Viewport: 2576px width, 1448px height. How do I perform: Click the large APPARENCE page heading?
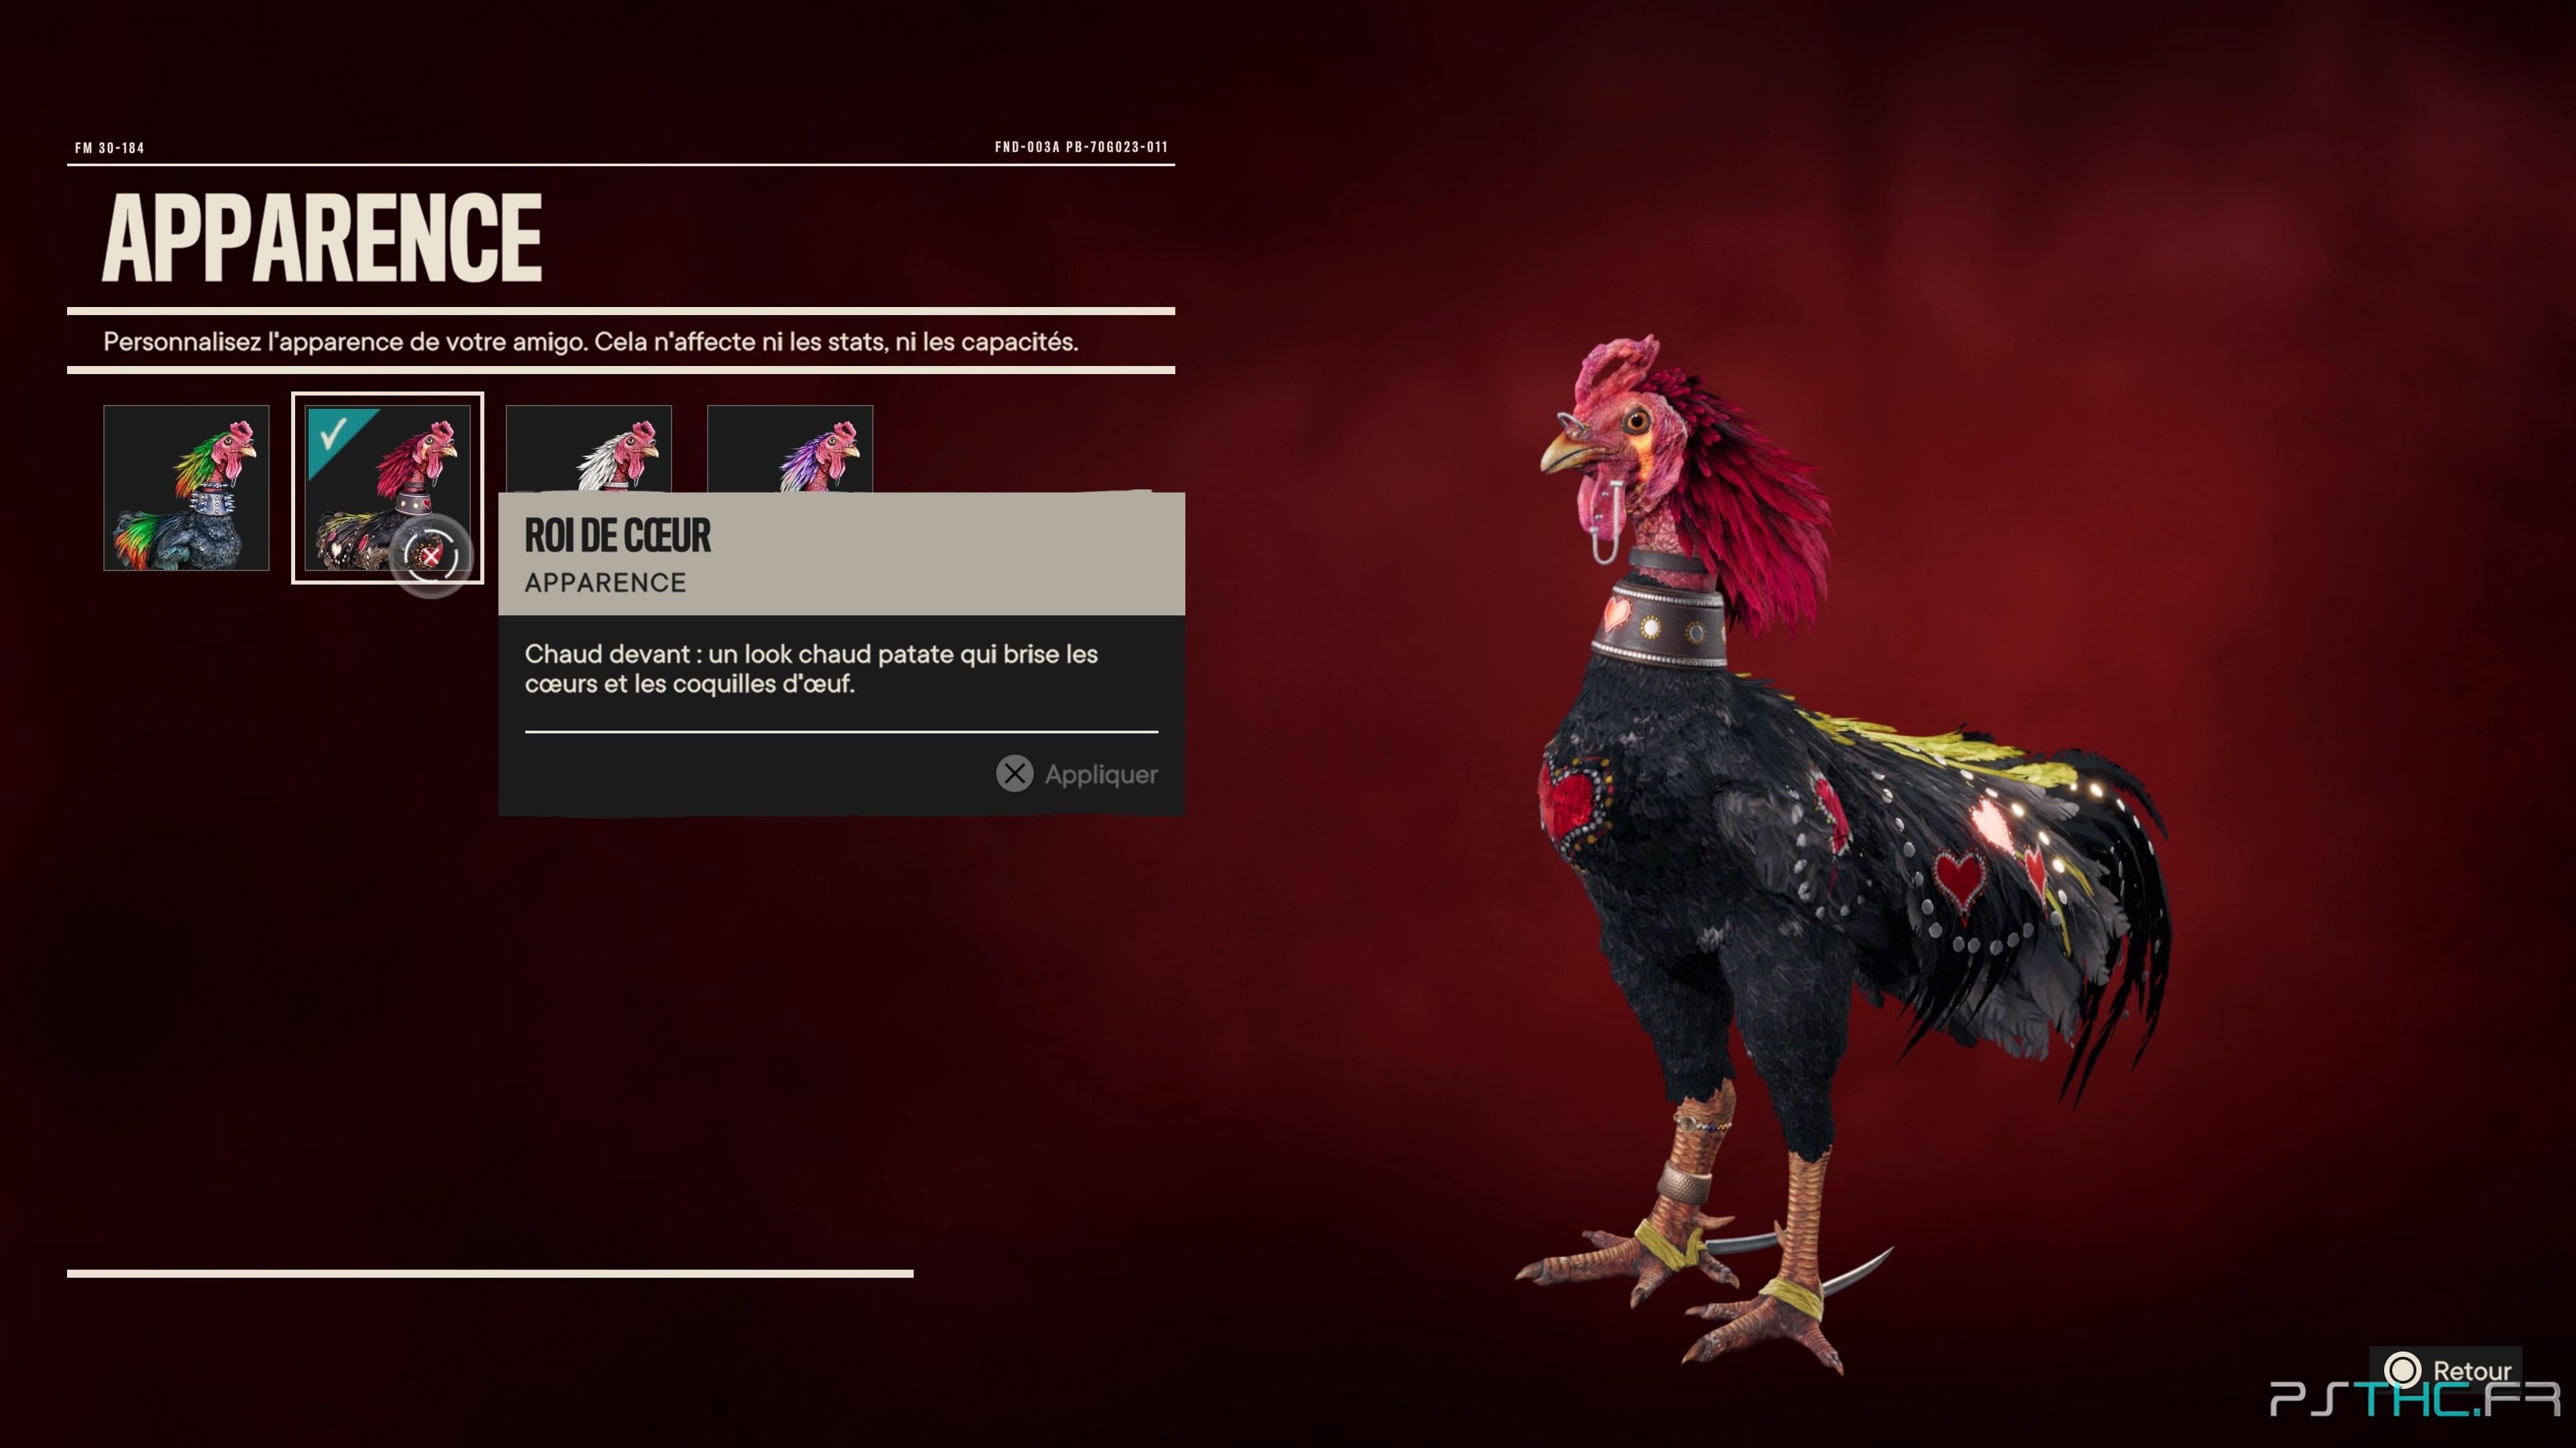(x=322, y=238)
